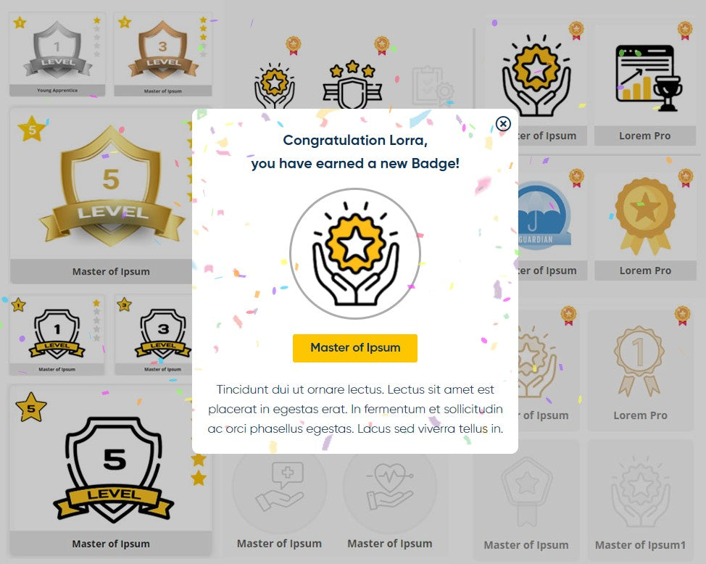Click the gold star 5 marker on gold badge
Image resolution: width=706 pixels, height=564 pixels.
click(31, 129)
